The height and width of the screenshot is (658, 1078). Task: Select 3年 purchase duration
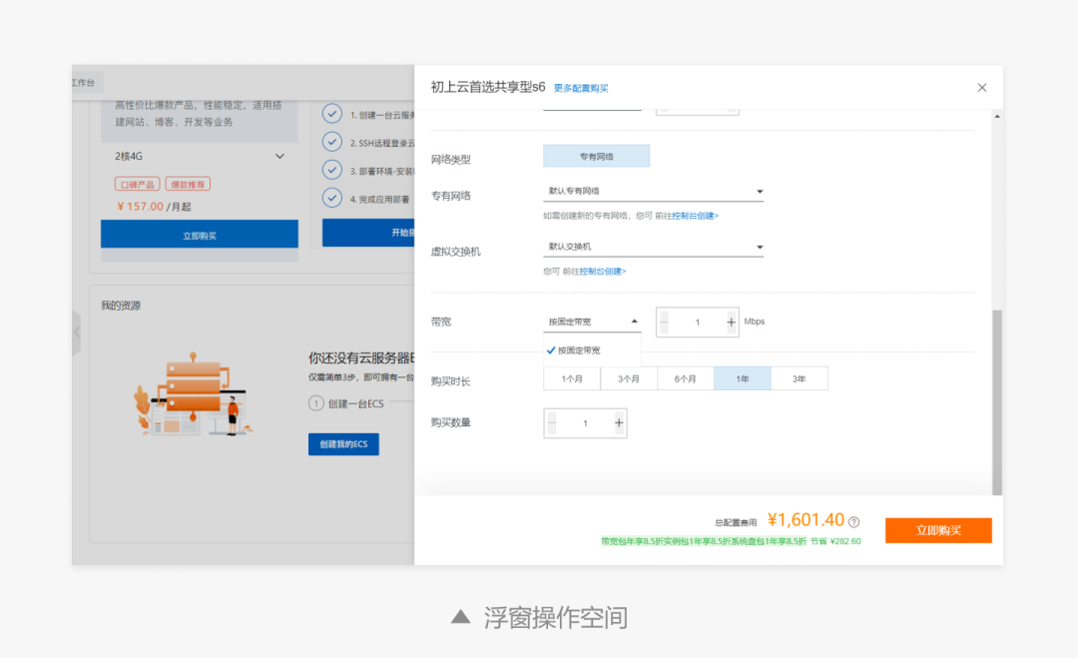799,378
